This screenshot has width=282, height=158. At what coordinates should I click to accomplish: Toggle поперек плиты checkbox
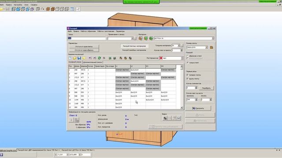(188, 75)
